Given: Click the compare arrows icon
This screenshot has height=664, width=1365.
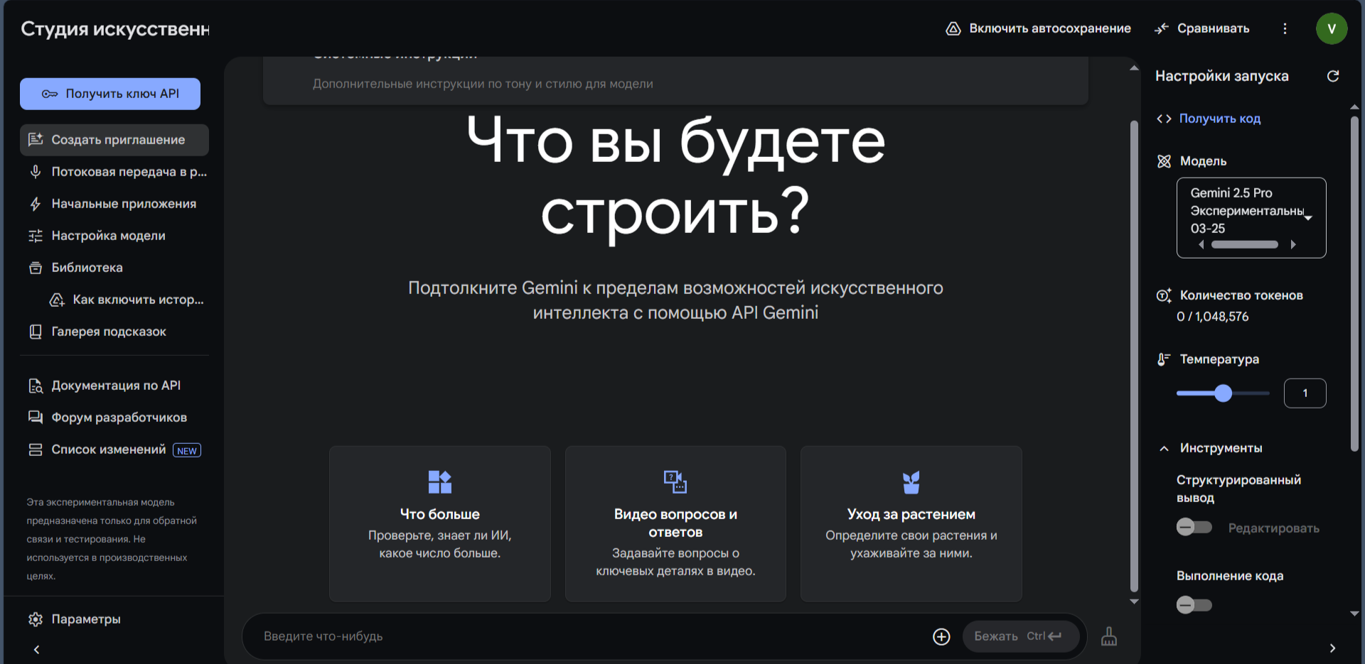Looking at the screenshot, I should point(1162,28).
